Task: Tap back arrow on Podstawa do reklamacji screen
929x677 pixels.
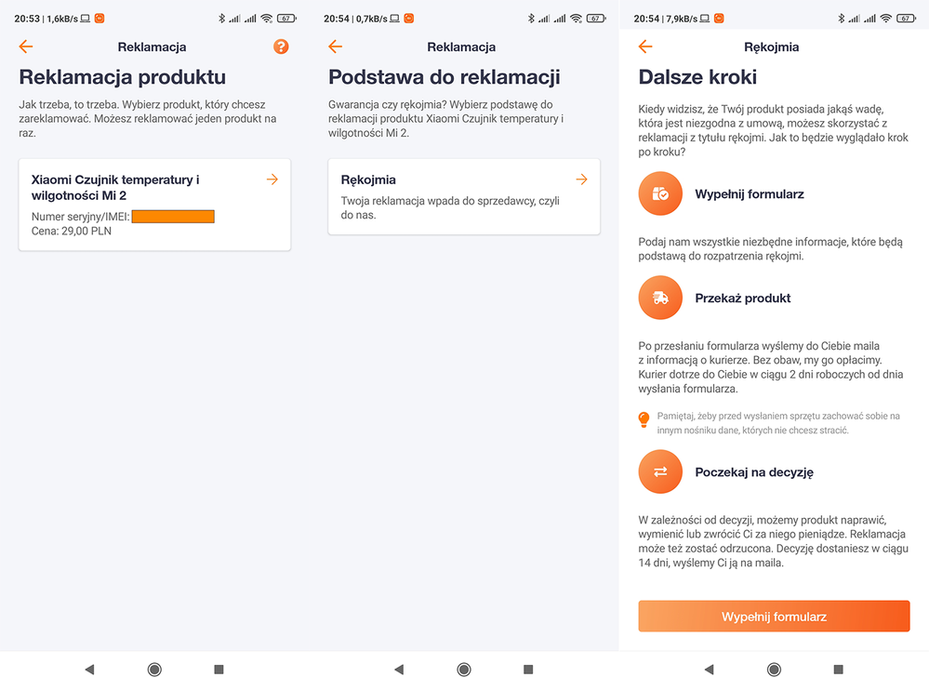Action: point(336,46)
